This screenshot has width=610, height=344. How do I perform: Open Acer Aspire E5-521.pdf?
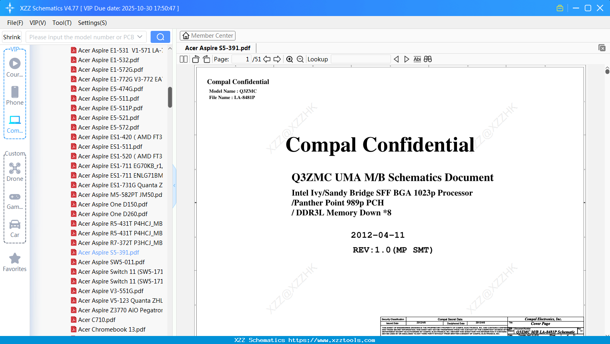click(x=109, y=117)
